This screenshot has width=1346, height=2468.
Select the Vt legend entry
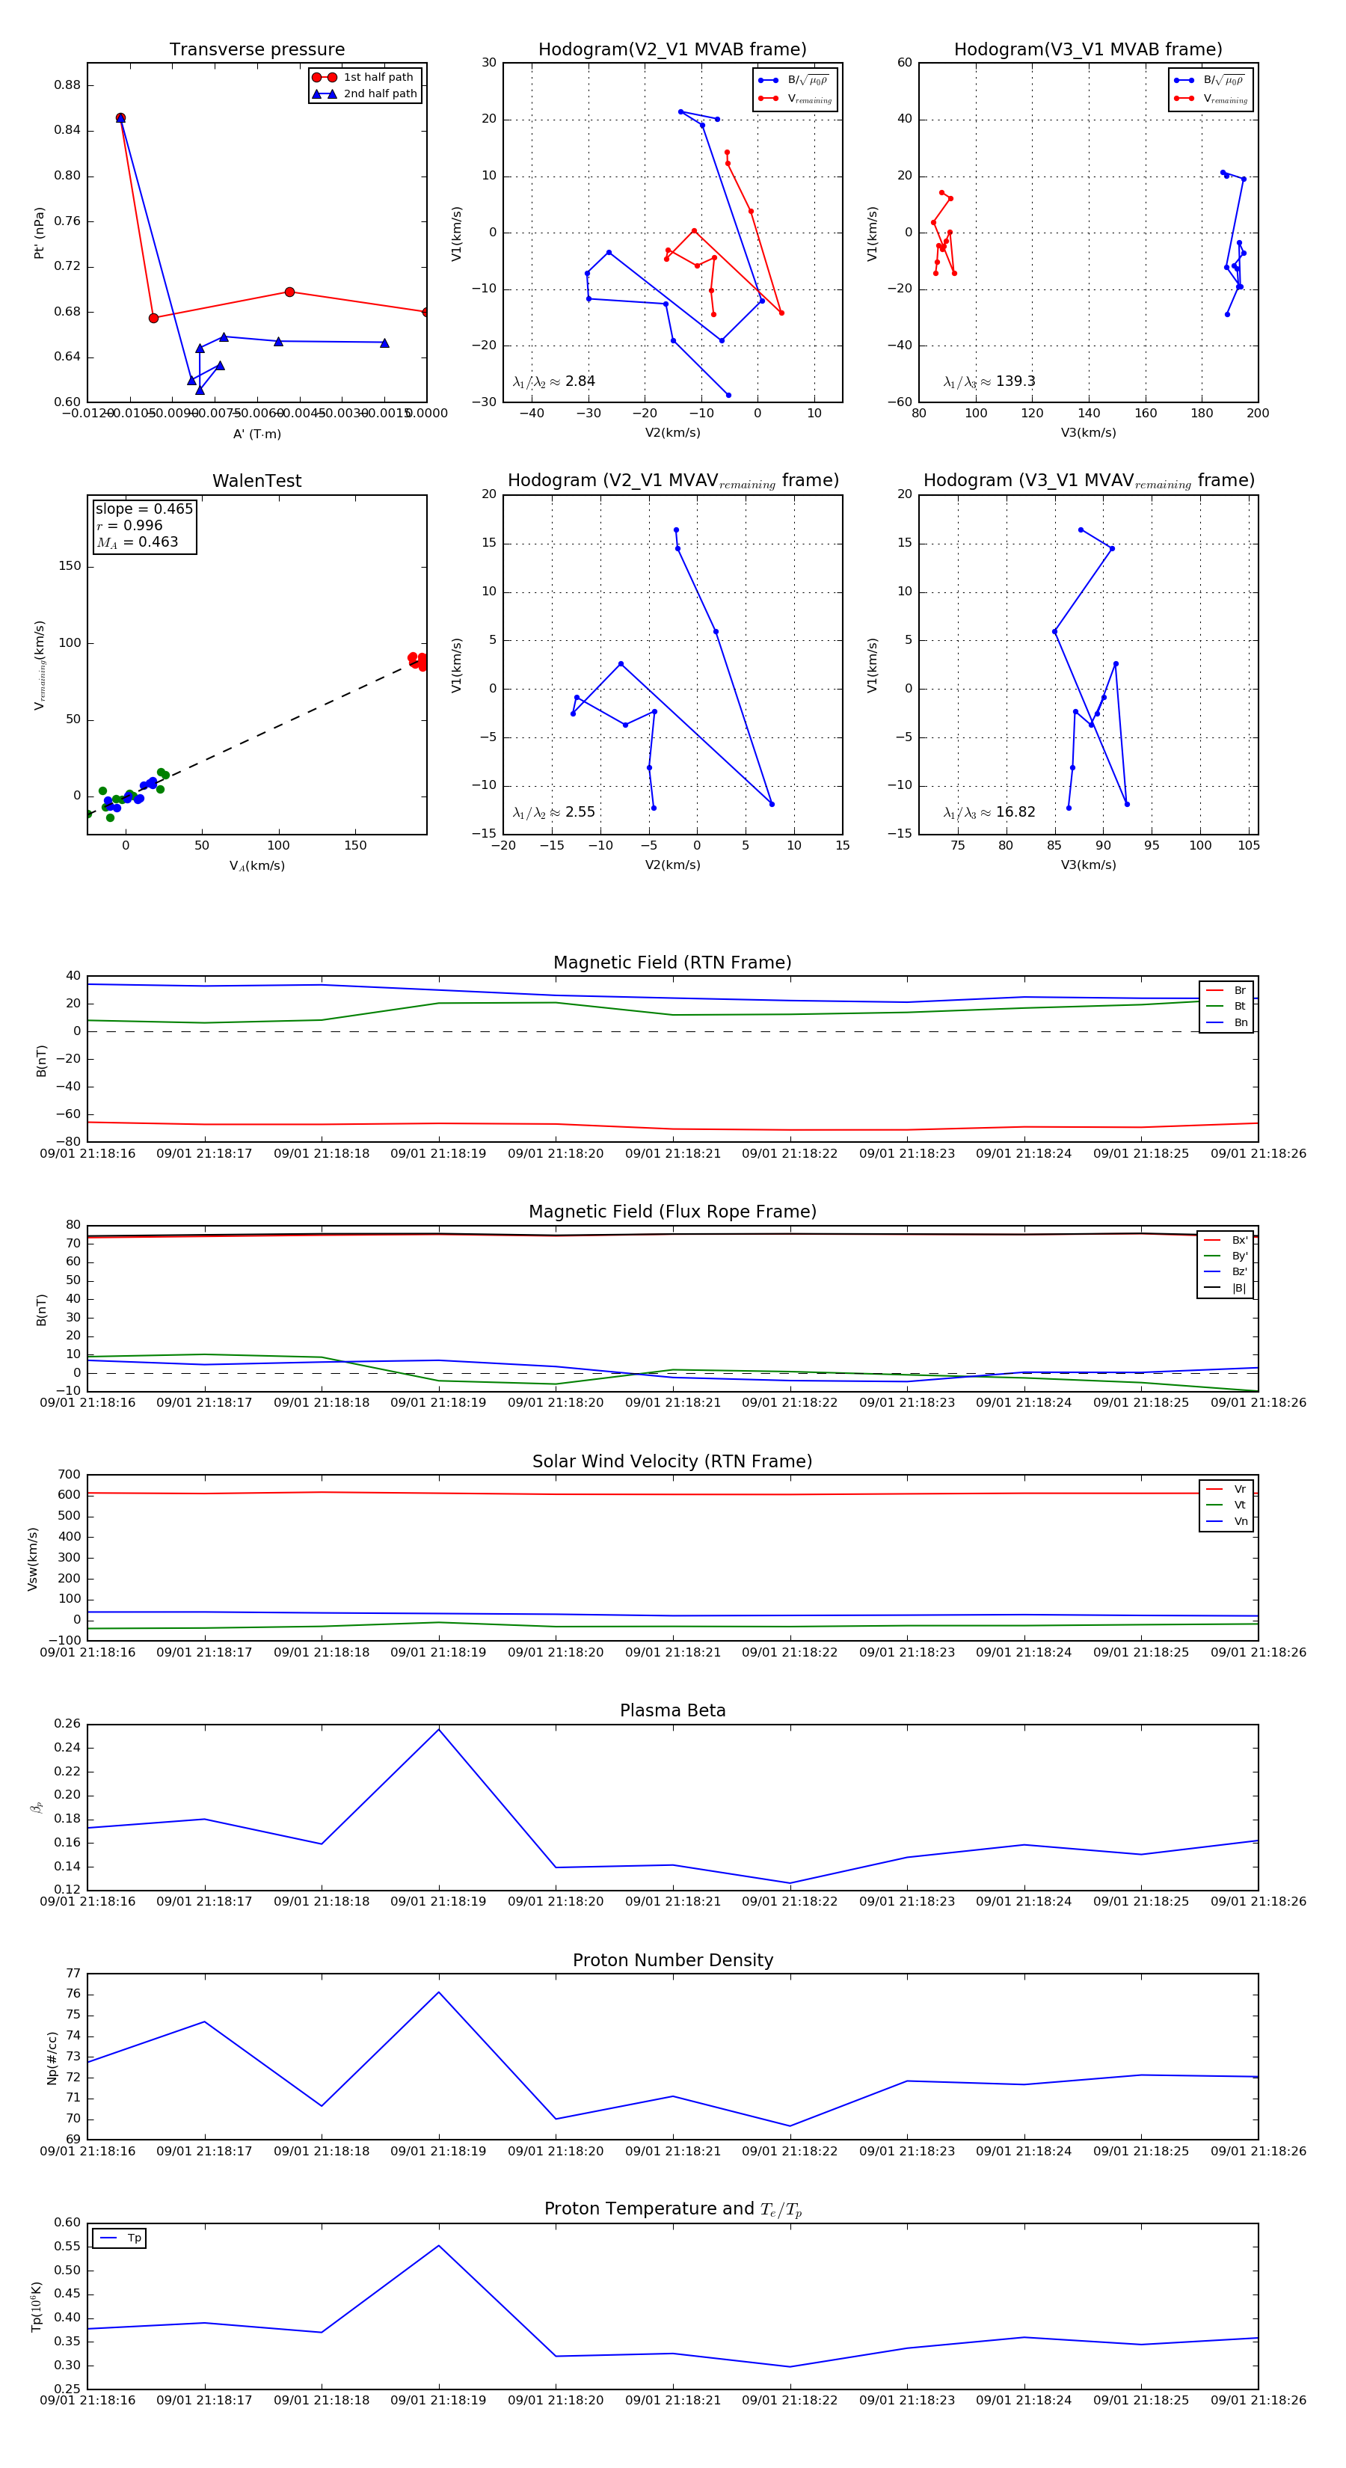tap(1226, 1505)
